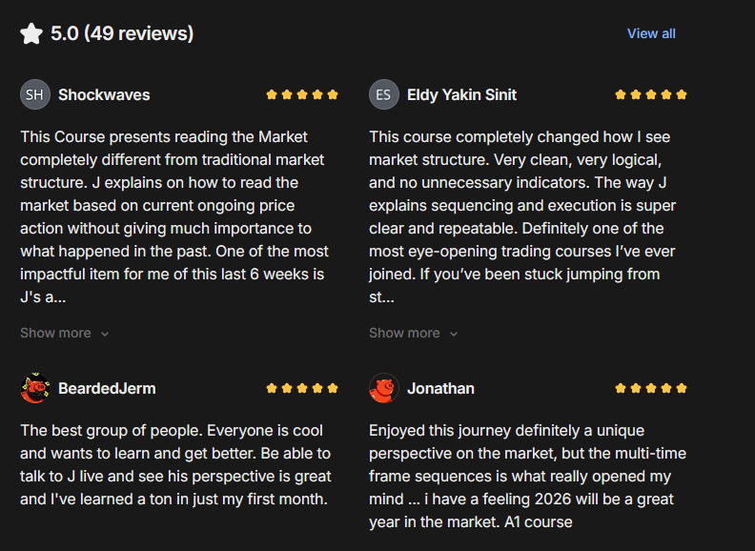Open the Shockwaves reviewer name

[104, 94]
